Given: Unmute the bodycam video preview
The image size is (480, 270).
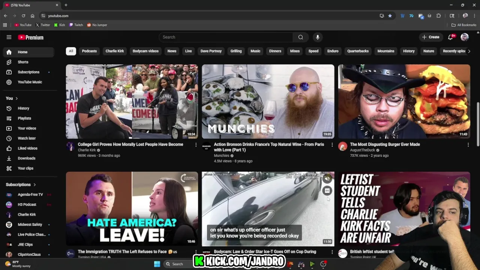Looking at the screenshot, I should pos(327,179).
